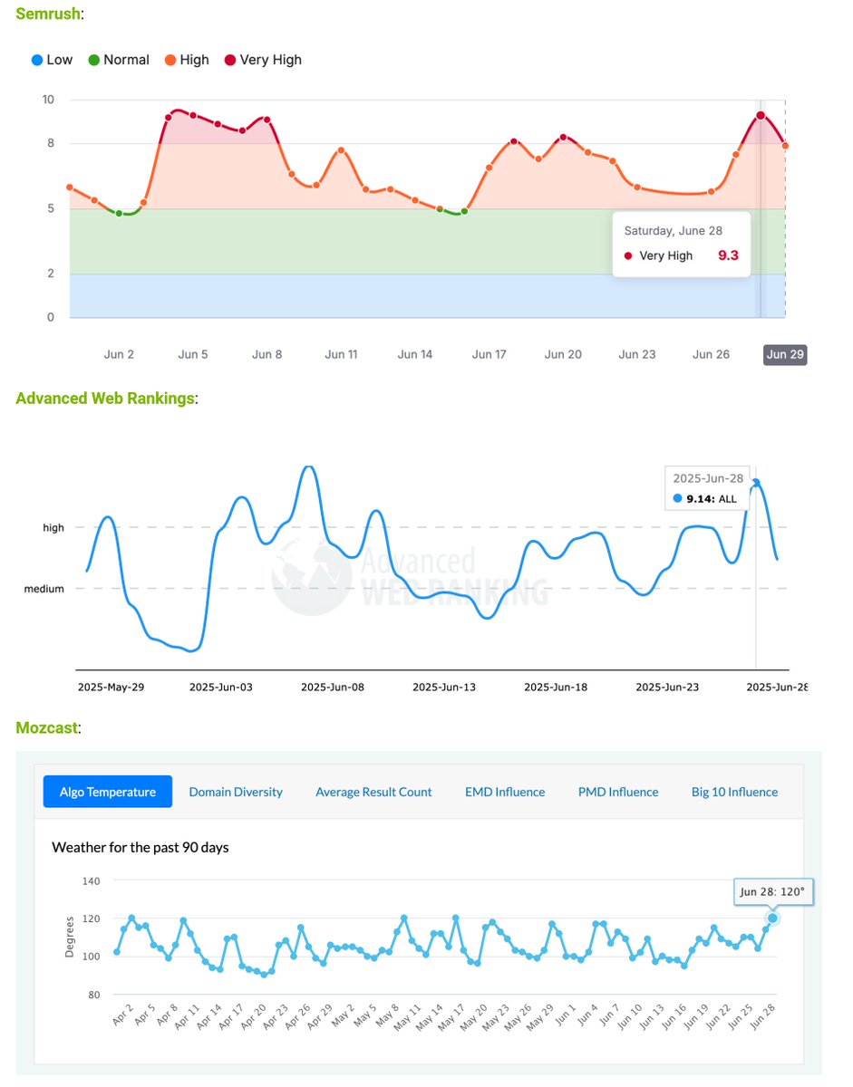The width and height of the screenshot is (853, 1087).
Task: Click the Jun 17 axis label on Semrush chart
Action: (x=489, y=354)
